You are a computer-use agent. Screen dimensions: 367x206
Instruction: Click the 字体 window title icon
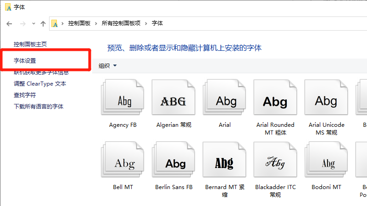pyautogui.click(x=8, y=7)
